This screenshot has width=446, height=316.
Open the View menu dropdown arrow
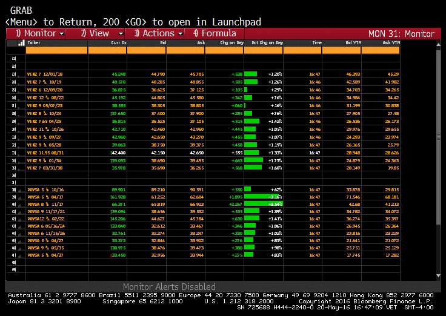coord(121,34)
